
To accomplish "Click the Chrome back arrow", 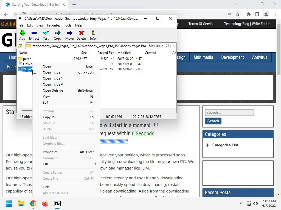I will coord(6,14).
